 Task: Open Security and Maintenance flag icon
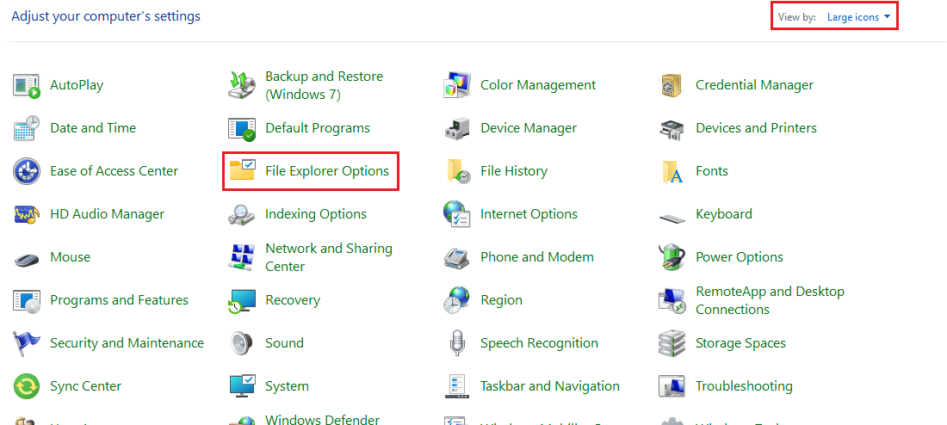27,343
